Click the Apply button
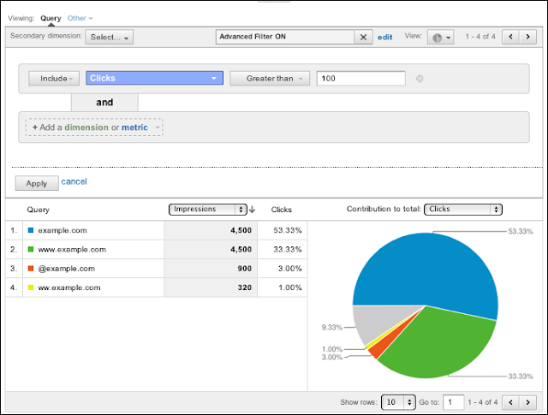The height and width of the screenshot is (415, 548). (x=37, y=183)
